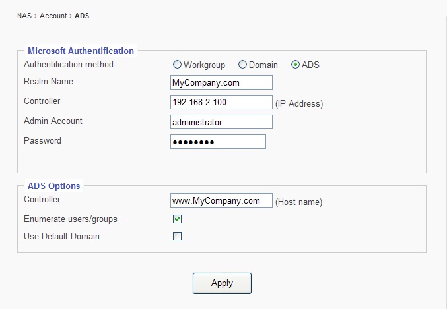Click the "Use Default Domain" label text

coord(61,237)
